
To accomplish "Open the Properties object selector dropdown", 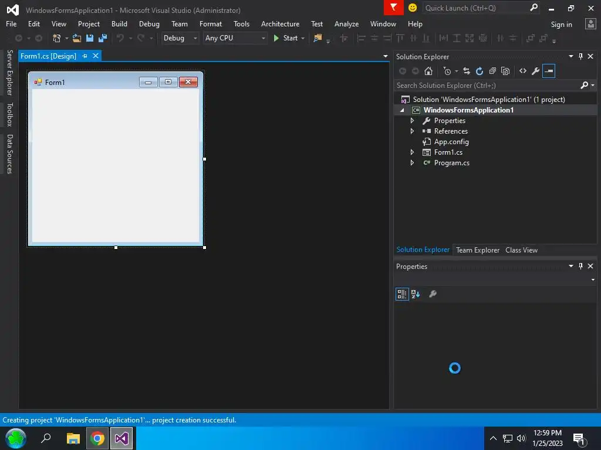I will [593, 279].
